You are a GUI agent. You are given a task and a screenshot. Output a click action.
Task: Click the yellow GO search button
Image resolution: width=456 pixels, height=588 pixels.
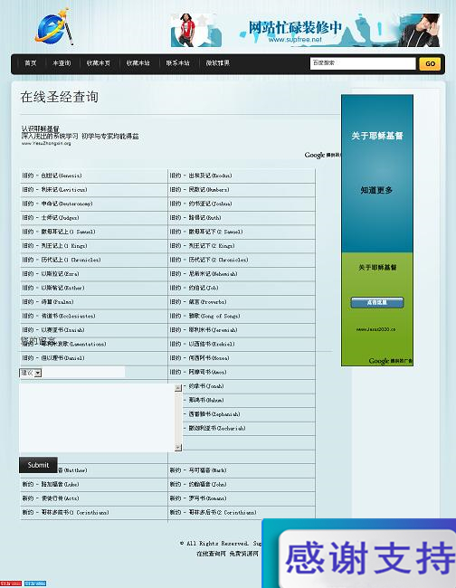430,63
